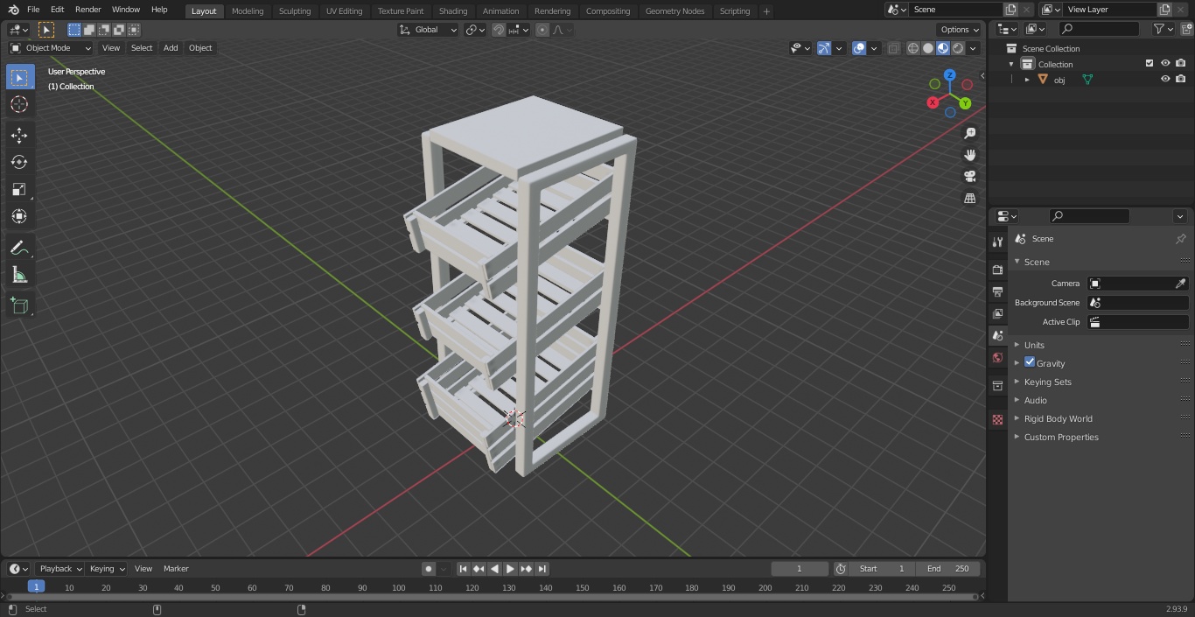The height and width of the screenshot is (617, 1195).
Task: Open the Render menu
Action: click(87, 10)
